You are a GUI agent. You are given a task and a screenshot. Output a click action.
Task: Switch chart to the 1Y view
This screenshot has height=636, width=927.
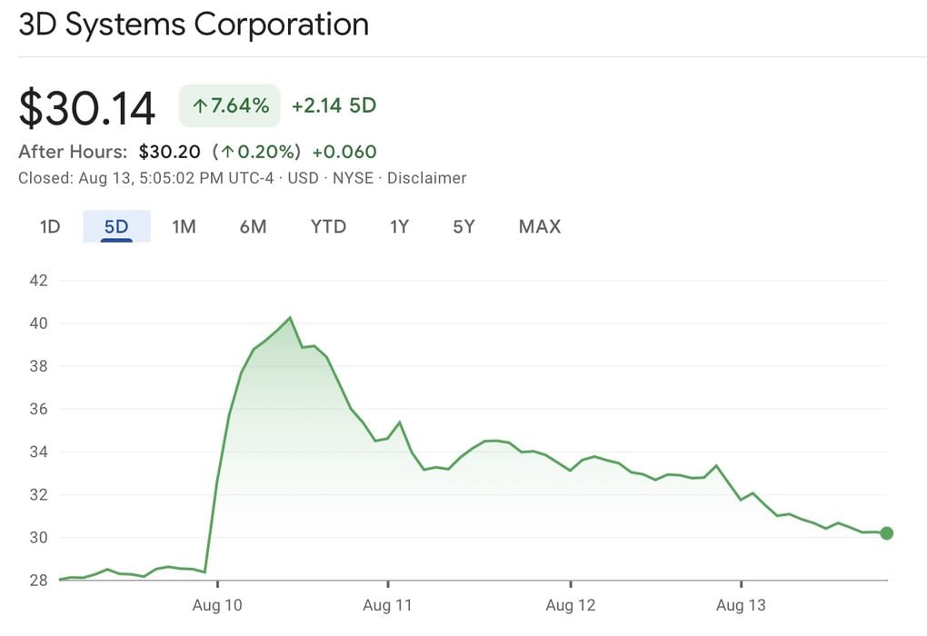400,226
